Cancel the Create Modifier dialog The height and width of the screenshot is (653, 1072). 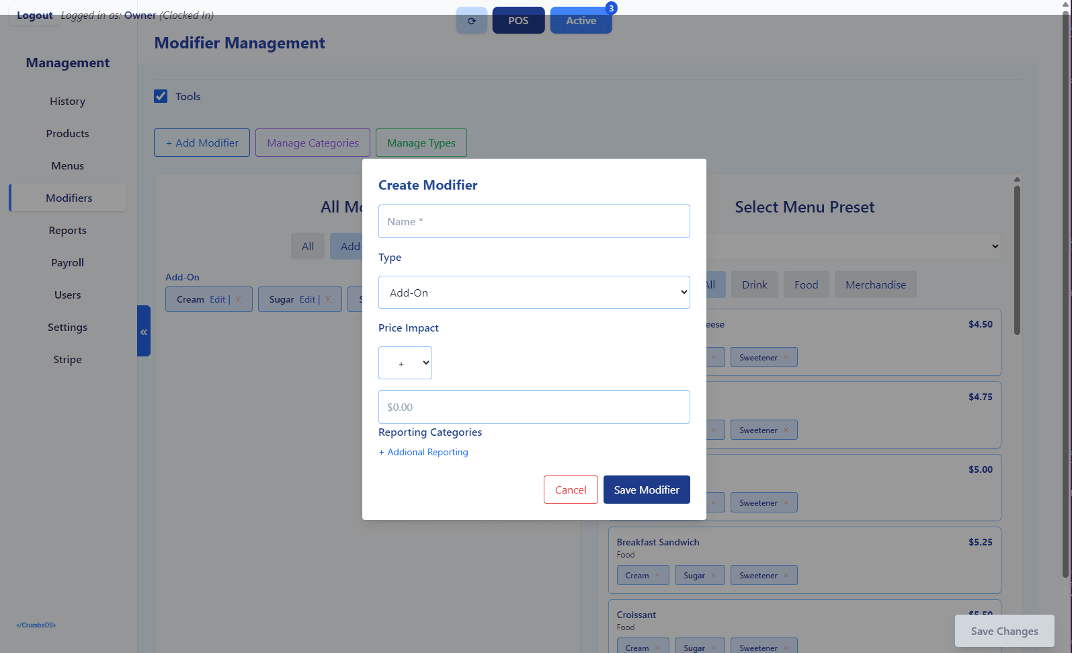click(x=570, y=490)
